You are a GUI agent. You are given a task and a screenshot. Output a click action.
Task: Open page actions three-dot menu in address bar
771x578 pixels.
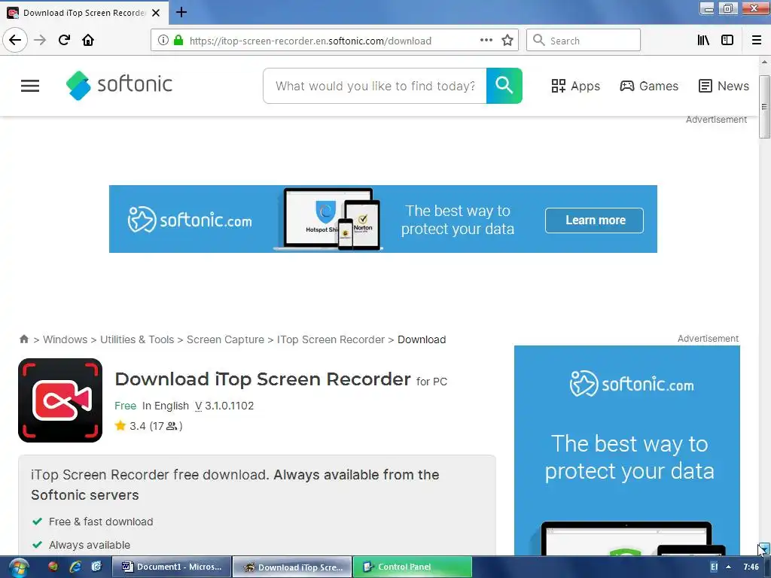(x=486, y=40)
